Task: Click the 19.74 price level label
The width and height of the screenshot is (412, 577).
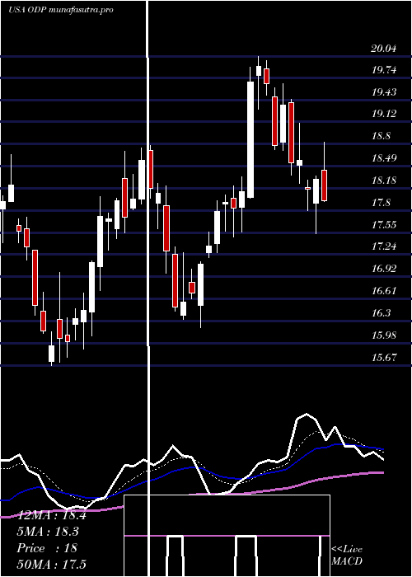Action: tap(384, 70)
